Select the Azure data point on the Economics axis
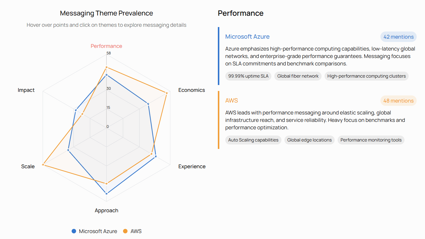Image resolution: width=425 pixels, height=239 pixels. coord(148,104)
